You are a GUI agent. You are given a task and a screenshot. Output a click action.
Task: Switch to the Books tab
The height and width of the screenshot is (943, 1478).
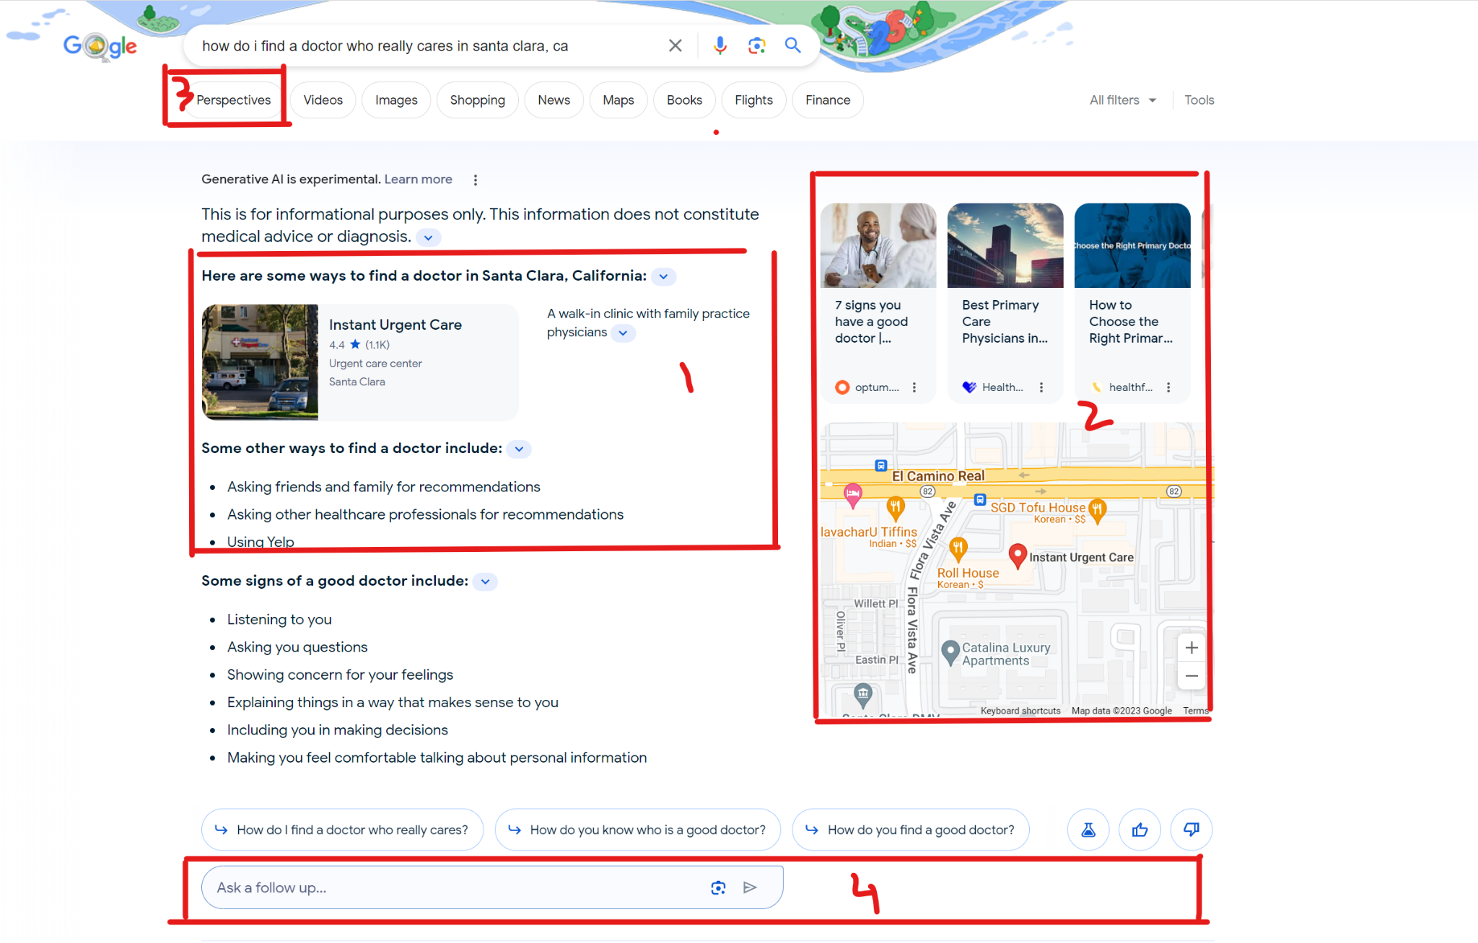click(684, 100)
